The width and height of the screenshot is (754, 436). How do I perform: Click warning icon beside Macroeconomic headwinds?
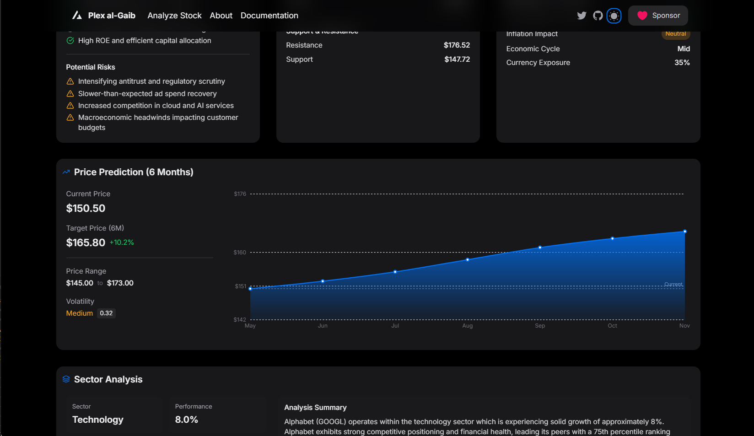coord(70,118)
